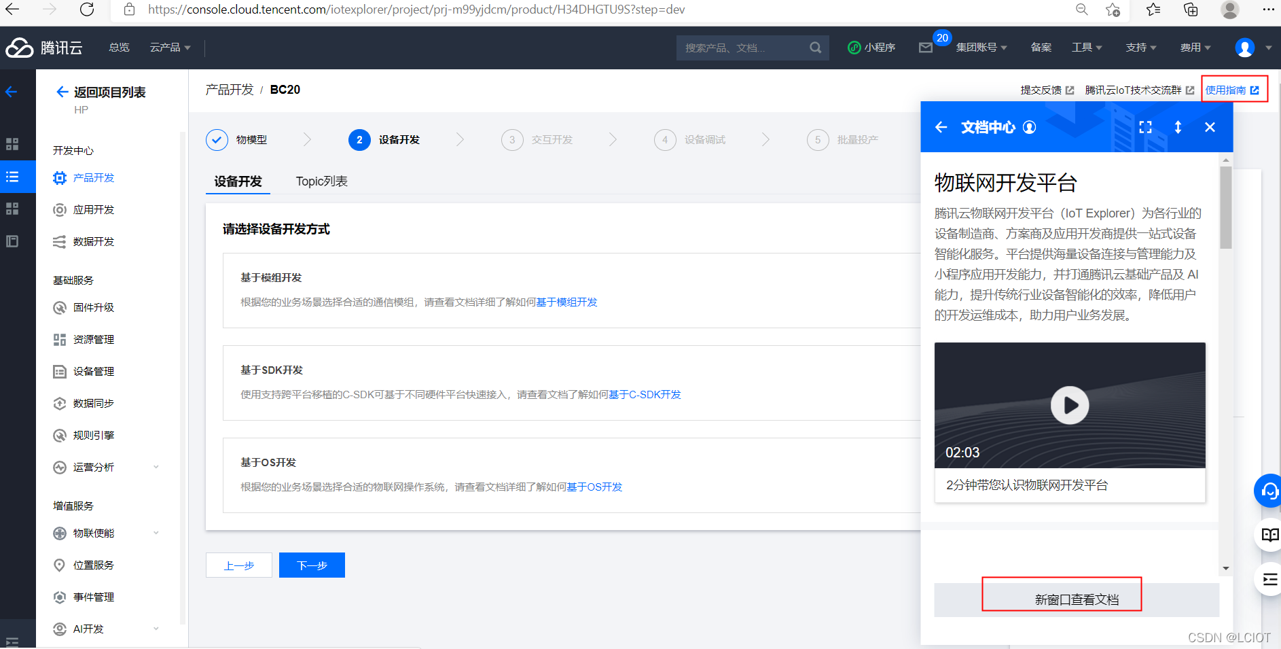1281x649 pixels.
Task: Click 腾讯云IoT技术交流群 link
Action: 1140,90
